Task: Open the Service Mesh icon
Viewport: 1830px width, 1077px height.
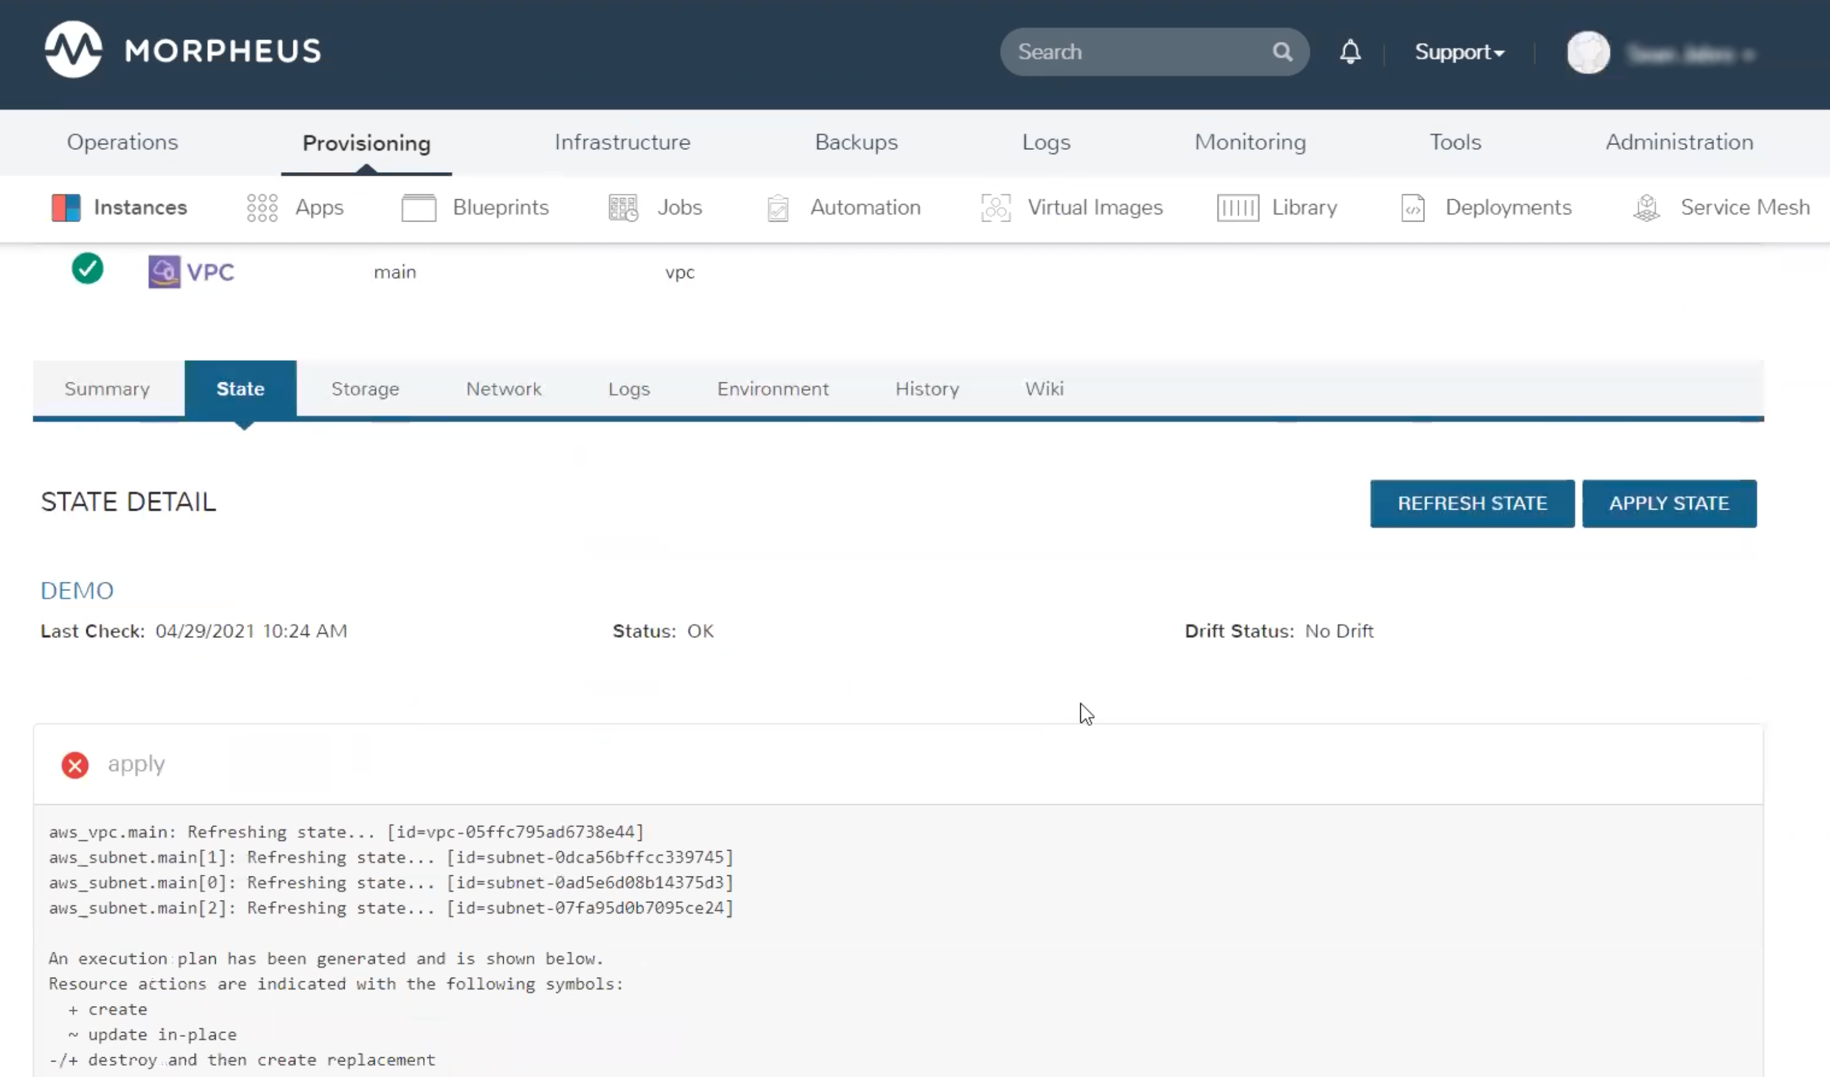Action: click(x=1646, y=208)
